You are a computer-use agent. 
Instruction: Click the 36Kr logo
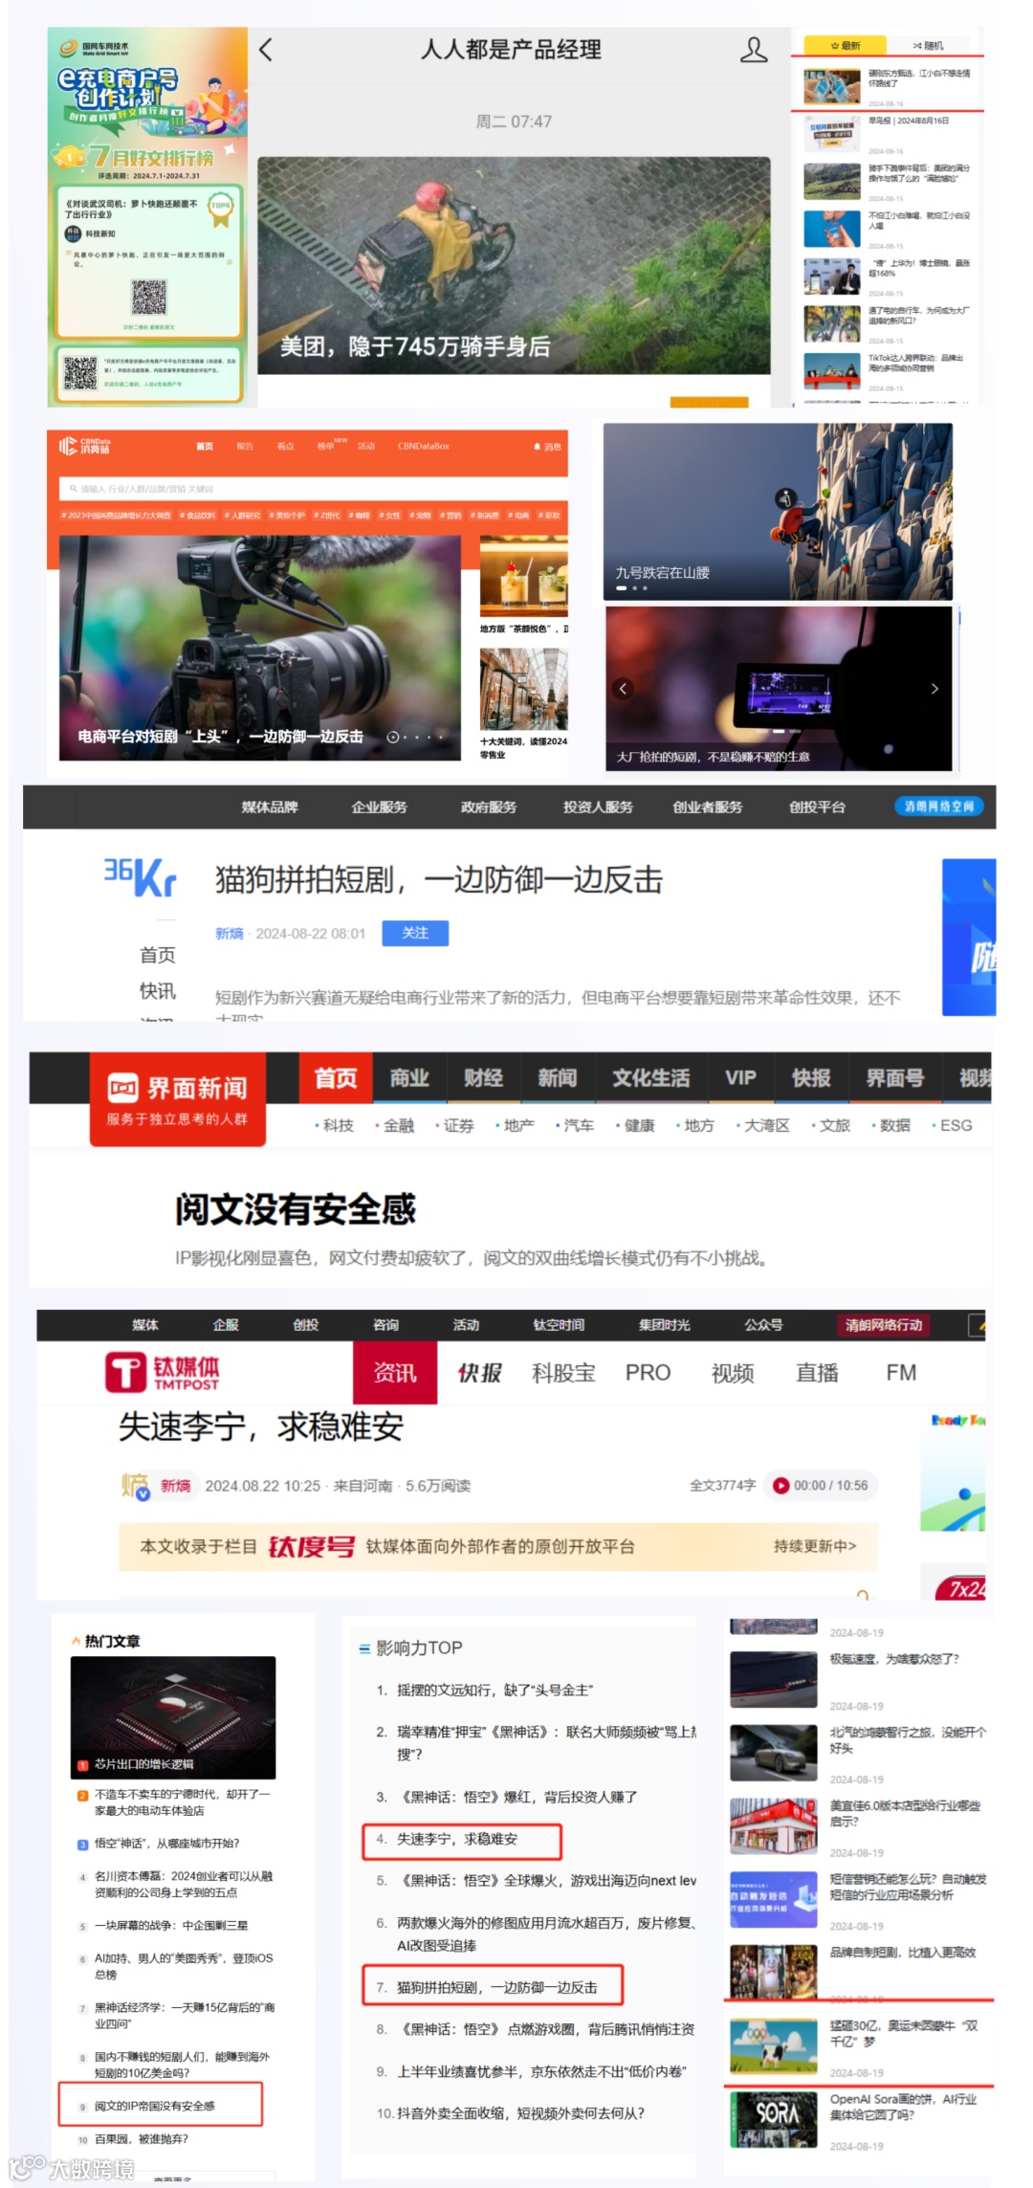pyautogui.click(x=140, y=876)
